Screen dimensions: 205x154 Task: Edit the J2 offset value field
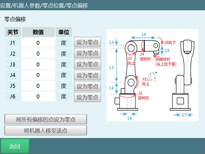pyautogui.click(x=38, y=54)
